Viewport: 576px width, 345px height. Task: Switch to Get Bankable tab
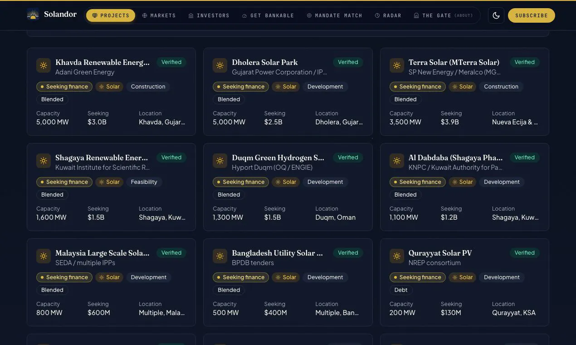click(268, 15)
